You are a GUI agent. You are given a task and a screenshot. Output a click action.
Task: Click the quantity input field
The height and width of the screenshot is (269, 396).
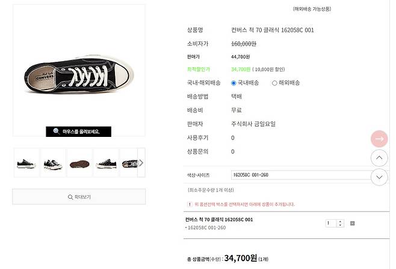pyautogui.click(x=332, y=223)
